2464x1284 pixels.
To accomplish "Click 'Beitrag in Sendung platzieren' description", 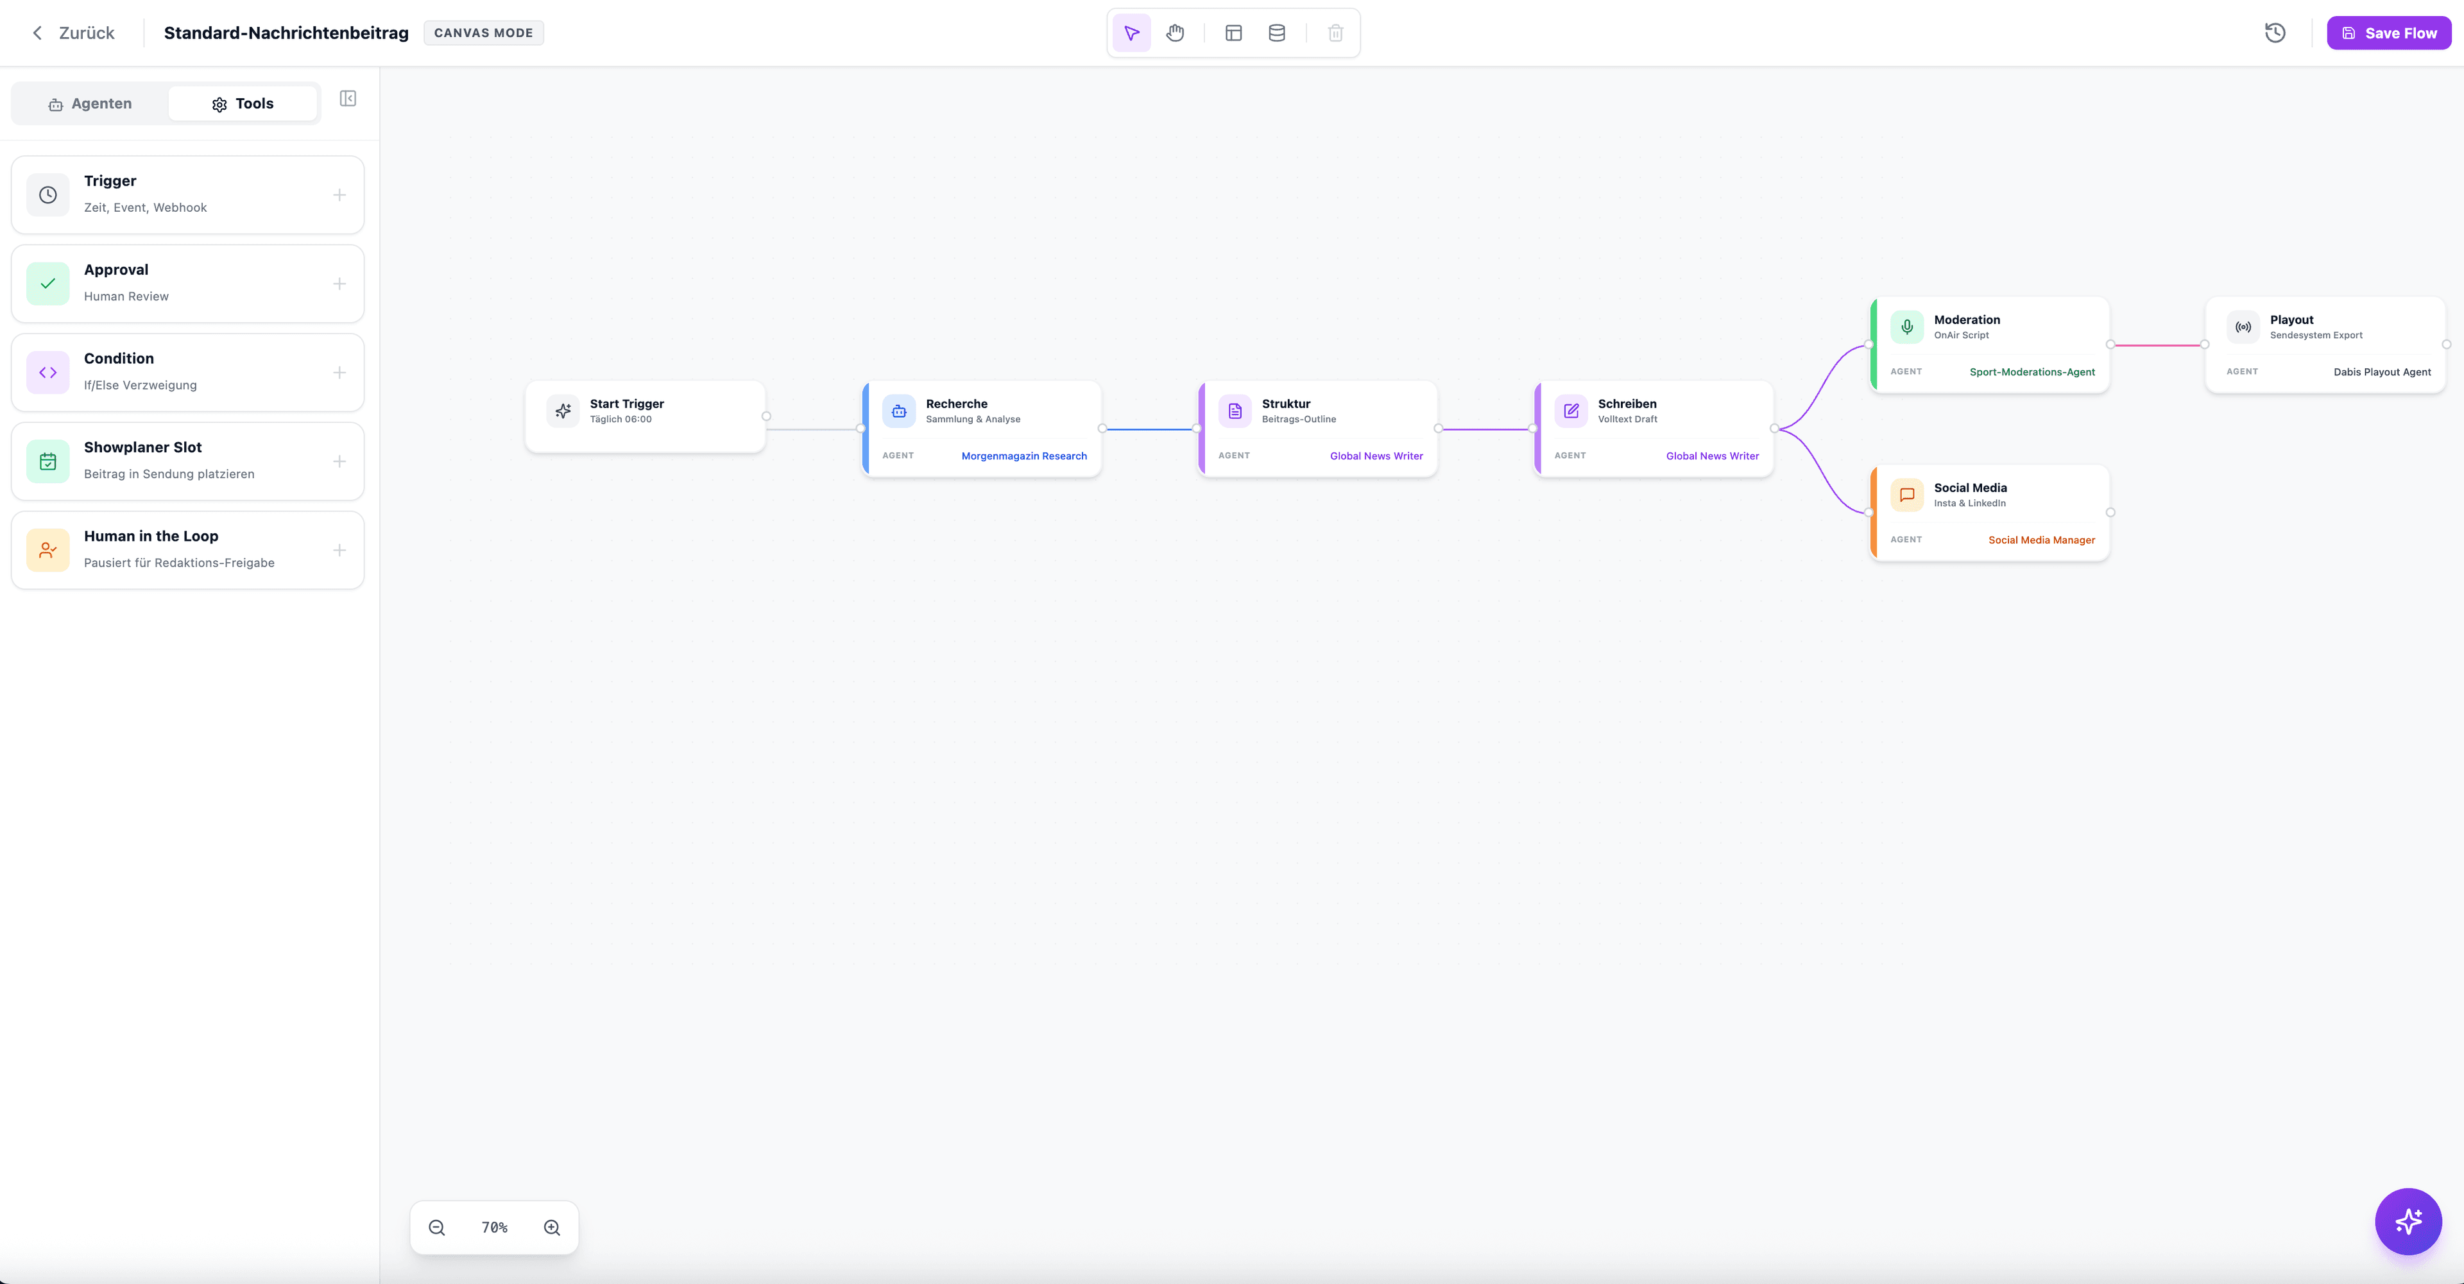I will [x=169, y=474].
